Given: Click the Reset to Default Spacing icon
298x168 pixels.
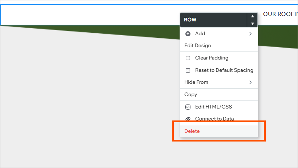Looking at the screenshot, I should (x=188, y=70).
